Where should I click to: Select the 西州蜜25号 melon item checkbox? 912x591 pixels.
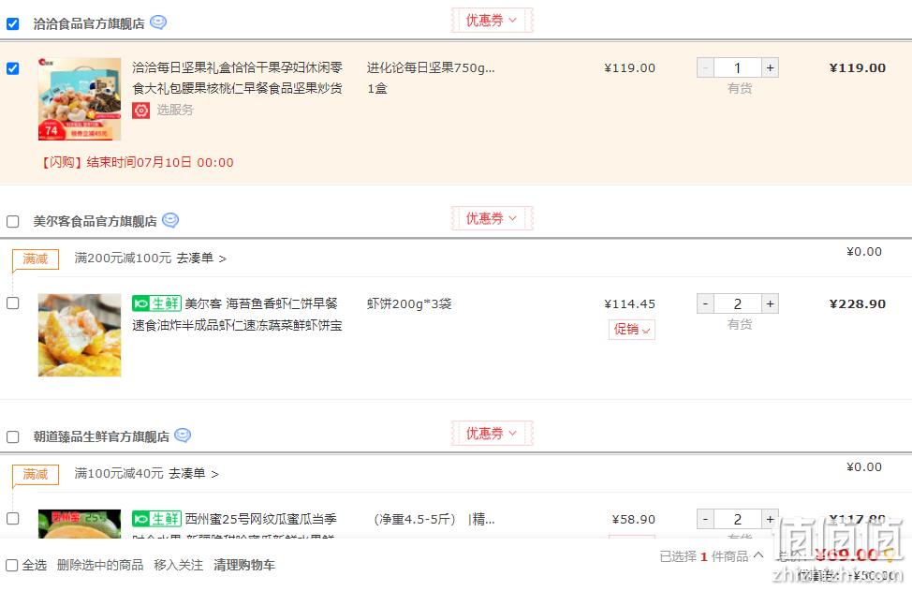pyautogui.click(x=13, y=518)
